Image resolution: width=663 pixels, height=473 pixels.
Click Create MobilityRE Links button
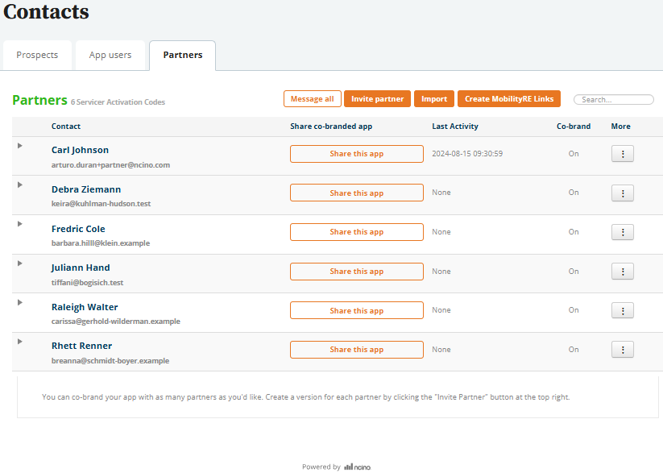click(509, 99)
